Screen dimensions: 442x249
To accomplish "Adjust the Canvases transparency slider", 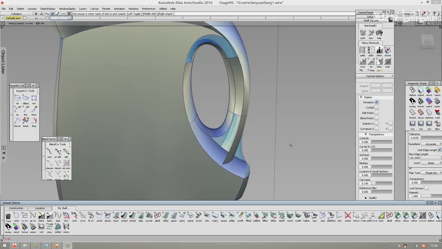I will (x=382, y=183).
